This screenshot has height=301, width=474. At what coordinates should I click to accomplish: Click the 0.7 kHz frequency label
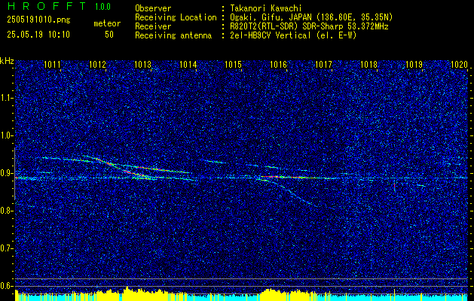(x=7, y=248)
